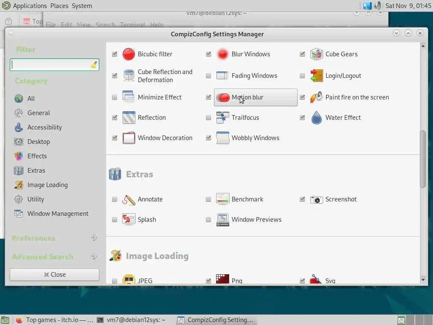Open JPEG plugin icon
This screenshot has height=325, width=433.
tap(129, 279)
